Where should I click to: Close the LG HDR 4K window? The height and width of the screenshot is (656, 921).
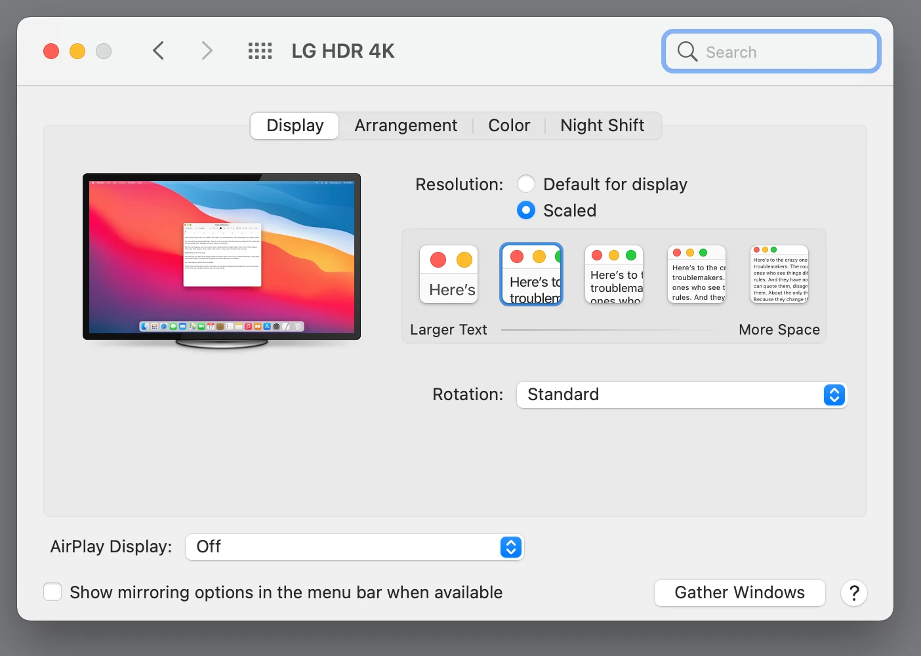pos(51,51)
